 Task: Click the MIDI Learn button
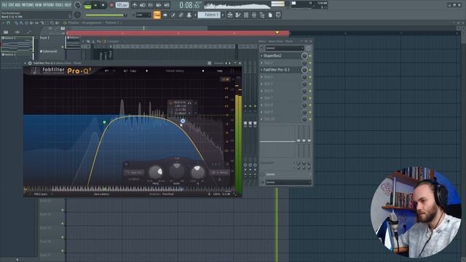click(41, 194)
